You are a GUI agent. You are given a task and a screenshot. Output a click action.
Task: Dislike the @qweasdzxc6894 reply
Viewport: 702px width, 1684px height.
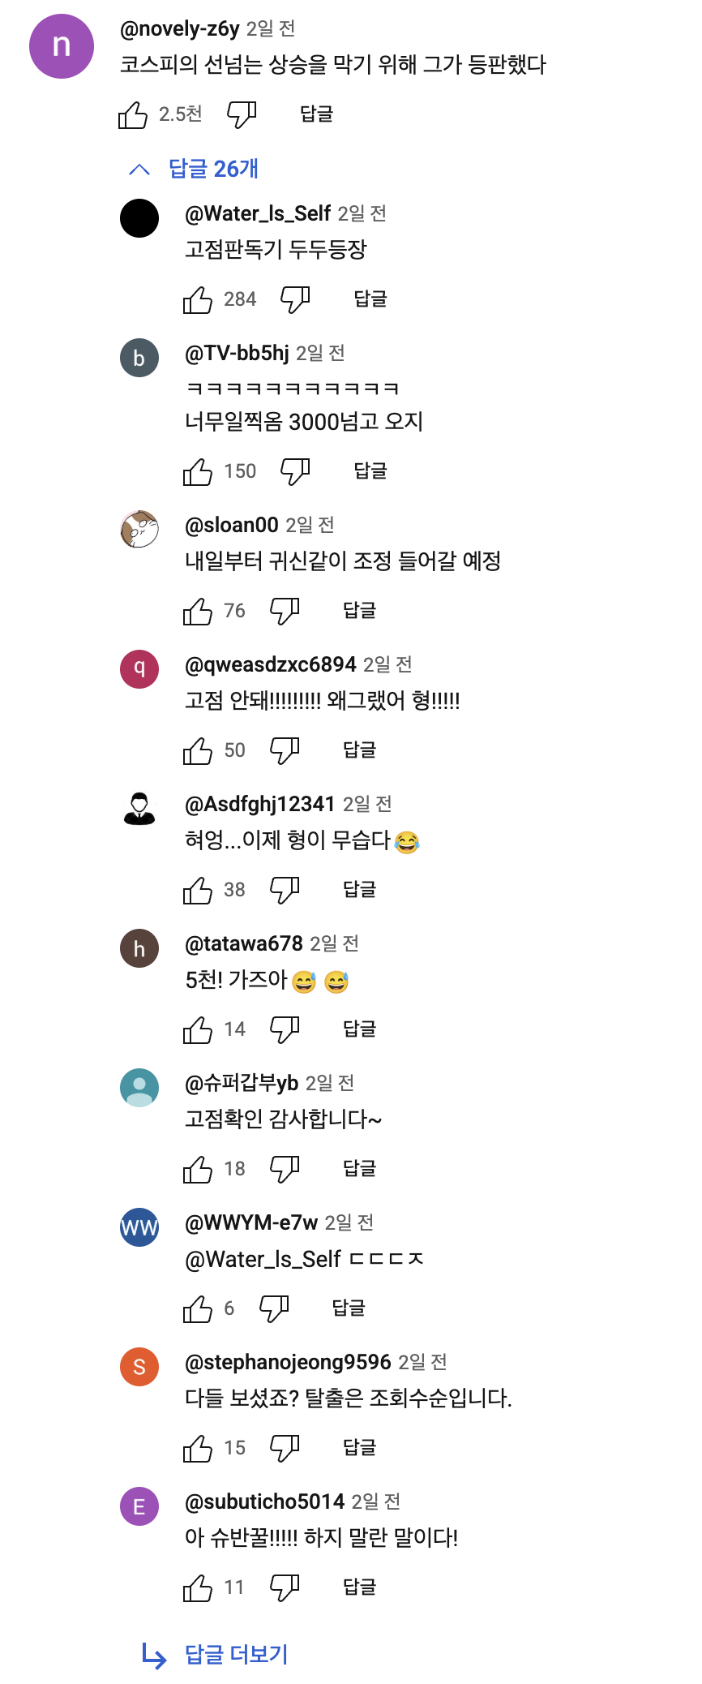click(285, 751)
